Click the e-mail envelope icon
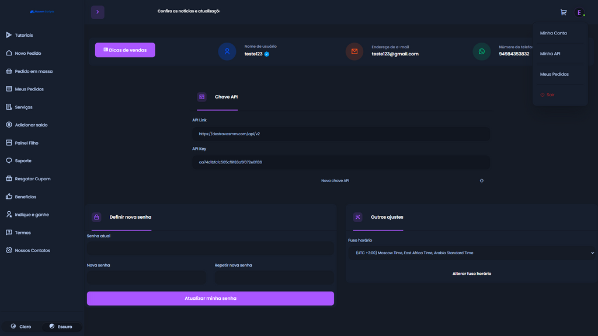 point(354,51)
